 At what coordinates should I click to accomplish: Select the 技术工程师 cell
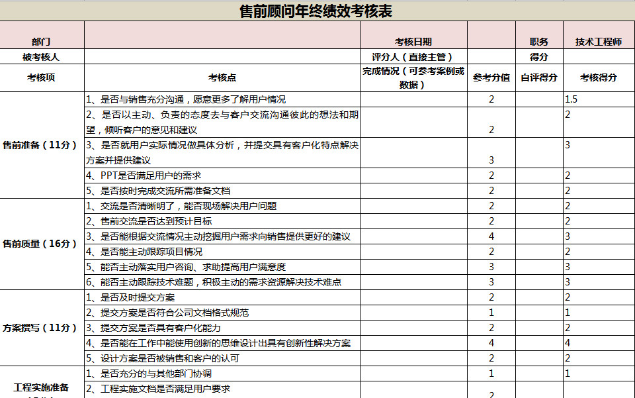tap(598, 38)
